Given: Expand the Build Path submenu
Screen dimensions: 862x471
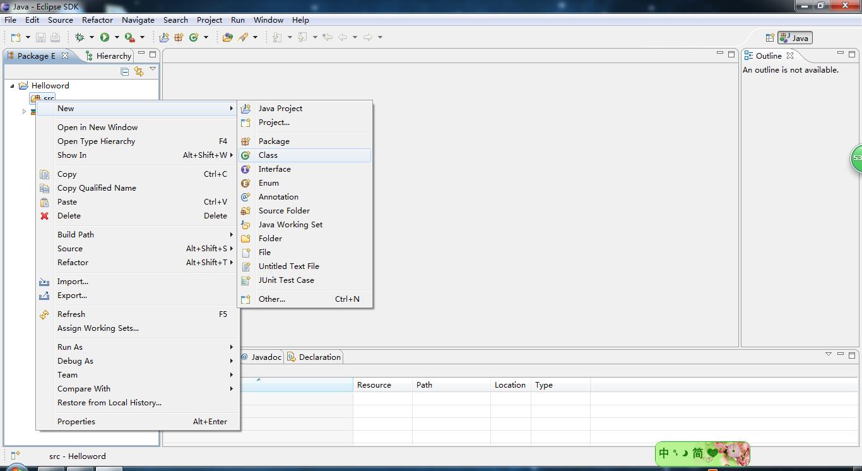Looking at the screenshot, I should pyautogui.click(x=138, y=234).
